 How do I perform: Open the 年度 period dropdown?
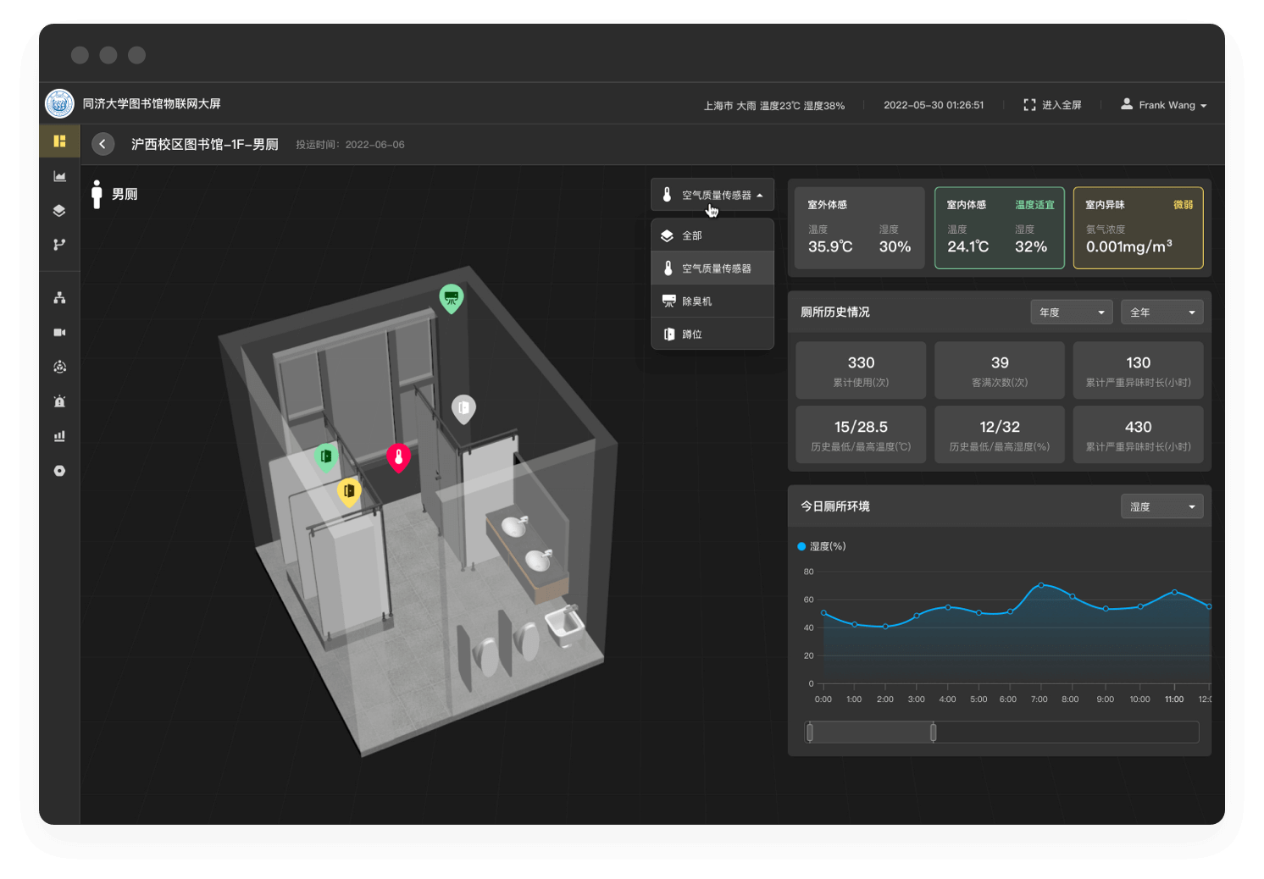tap(1071, 312)
